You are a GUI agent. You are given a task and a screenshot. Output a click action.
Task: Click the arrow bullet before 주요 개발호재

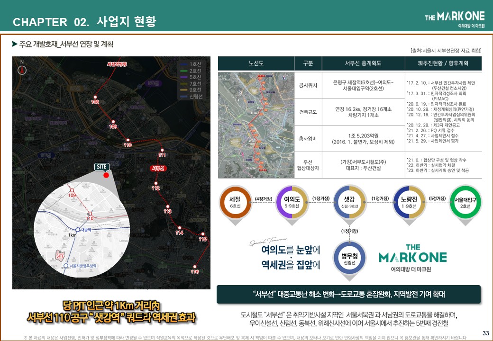click(x=15, y=44)
